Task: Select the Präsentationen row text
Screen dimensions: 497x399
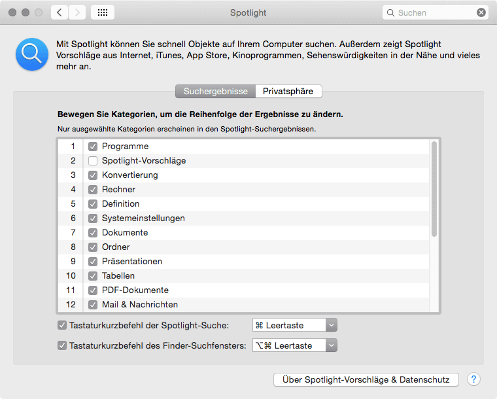Action: coord(132,262)
